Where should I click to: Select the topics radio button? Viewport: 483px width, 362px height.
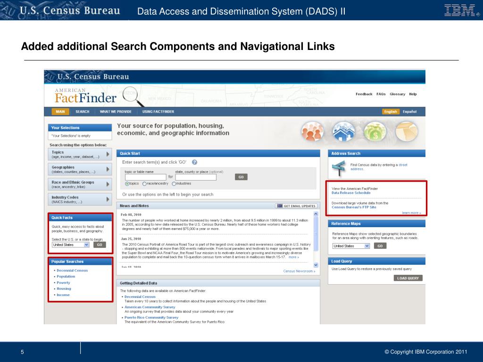click(x=127, y=184)
